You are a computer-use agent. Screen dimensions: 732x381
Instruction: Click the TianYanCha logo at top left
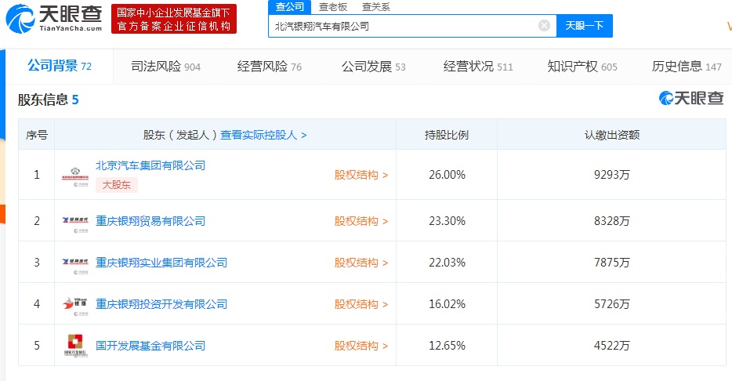(54, 18)
